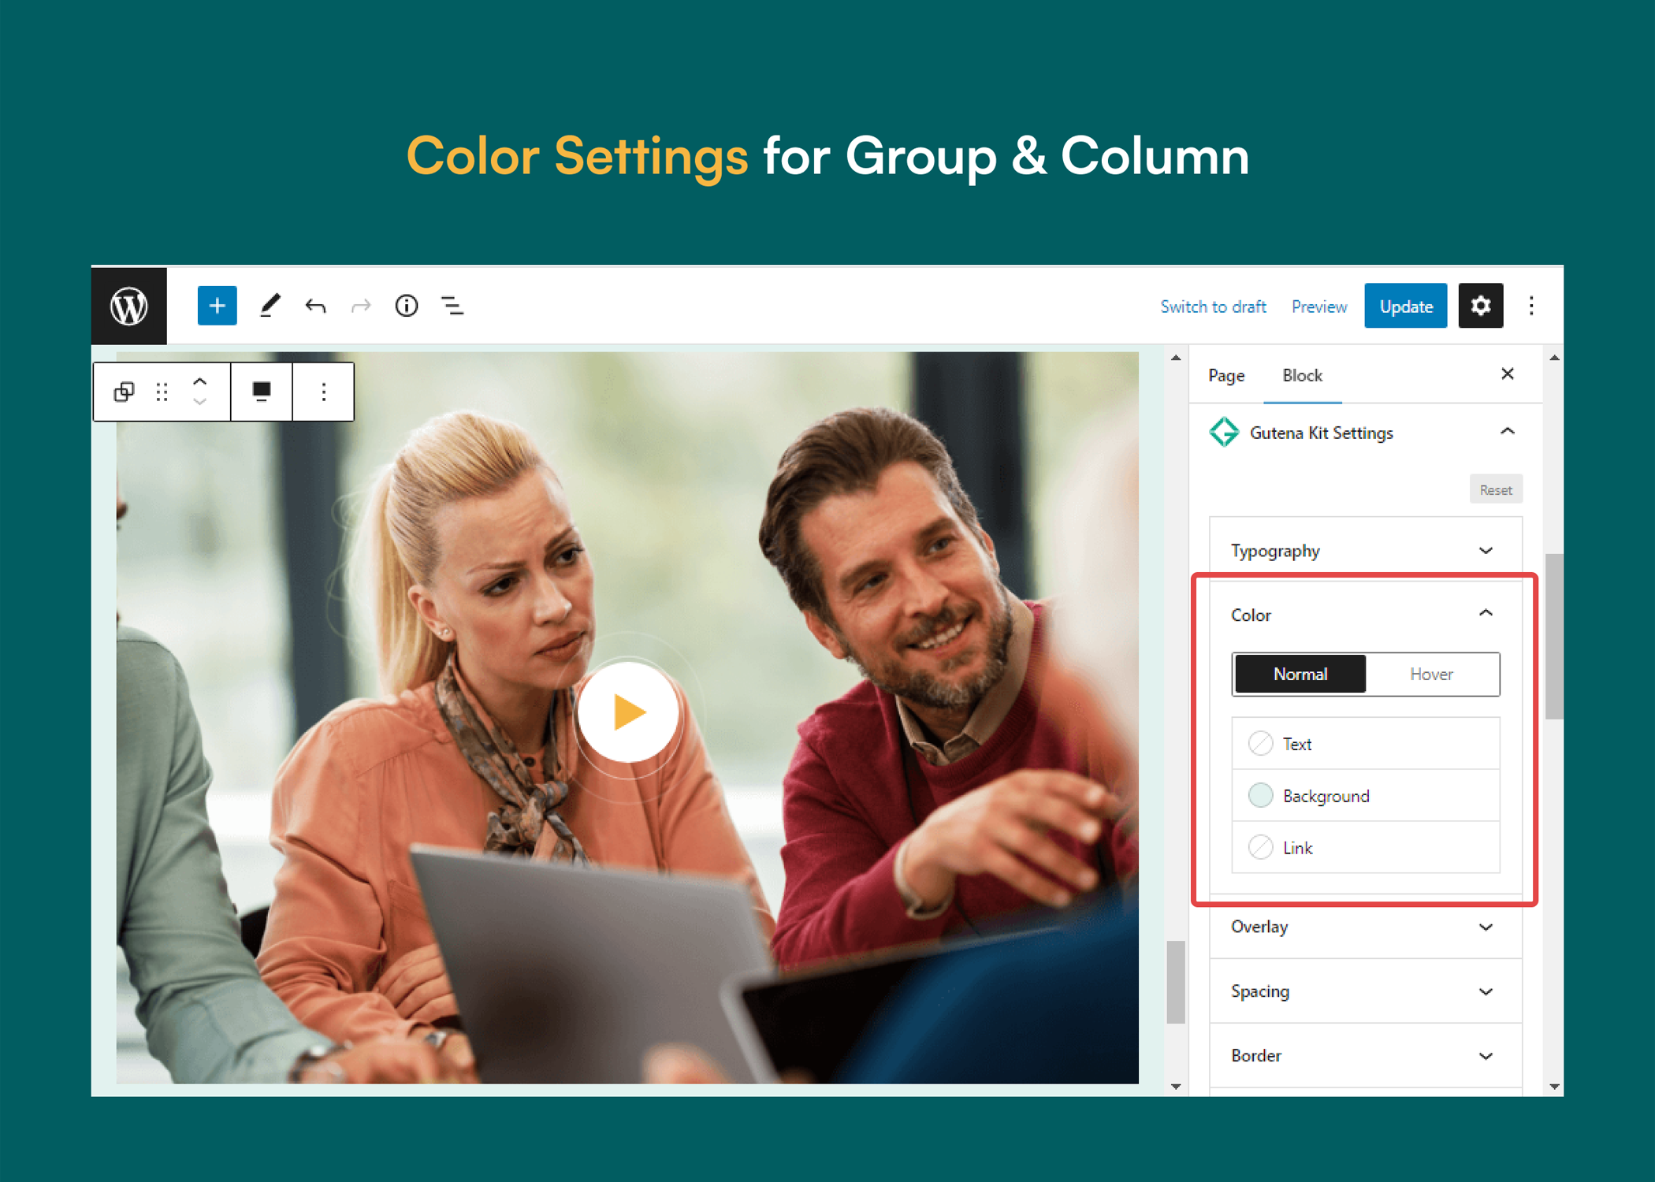Move the block up
Image resolution: width=1655 pixels, height=1182 pixels.
pyautogui.click(x=200, y=381)
